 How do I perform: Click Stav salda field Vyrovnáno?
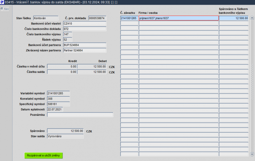tap(65, 136)
